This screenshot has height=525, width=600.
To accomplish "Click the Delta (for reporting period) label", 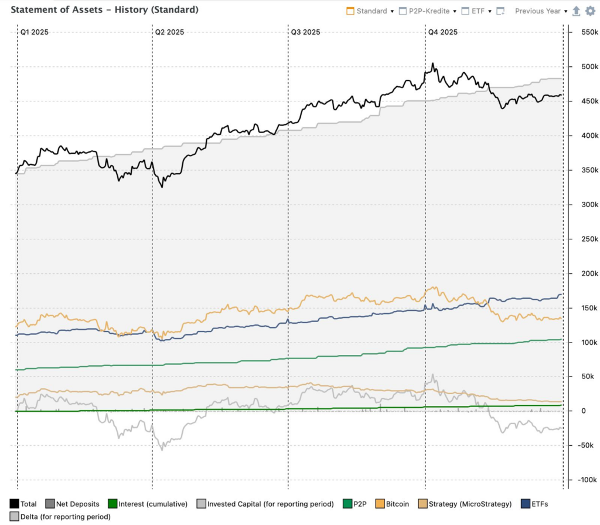I will pyautogui.click(x=65, y=517).
